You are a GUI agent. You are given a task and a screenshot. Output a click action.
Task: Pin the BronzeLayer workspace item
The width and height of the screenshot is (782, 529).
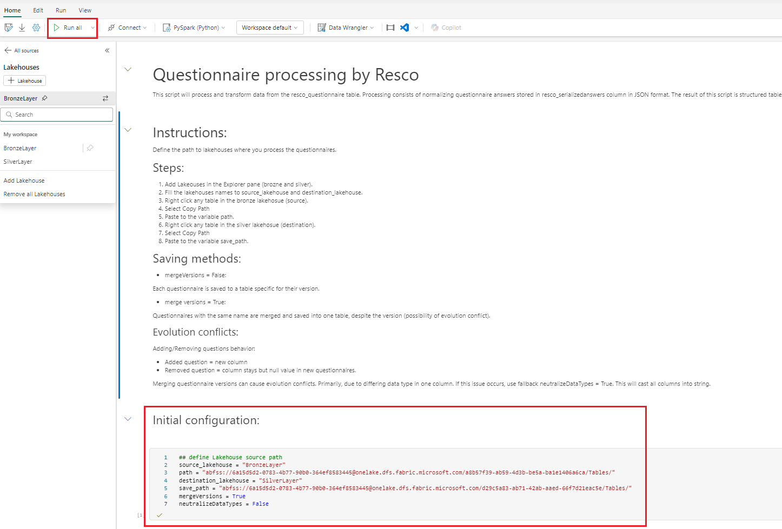90,148
